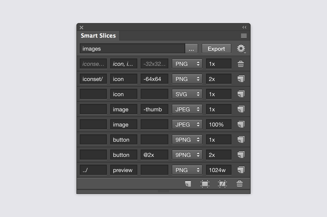Click the browse folder "..." button
327x217 pixels.
click(191, 49)
